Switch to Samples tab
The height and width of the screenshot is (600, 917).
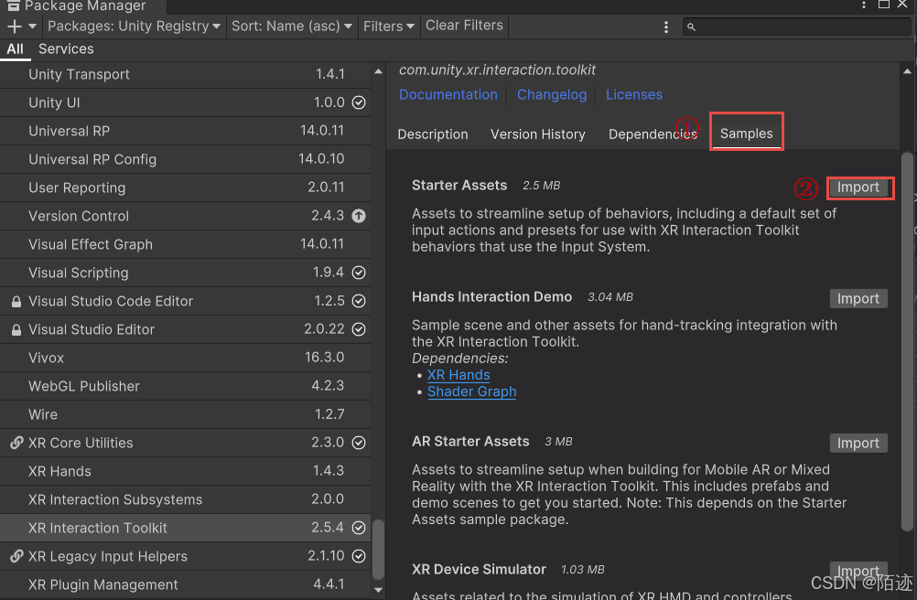(746, 134)
